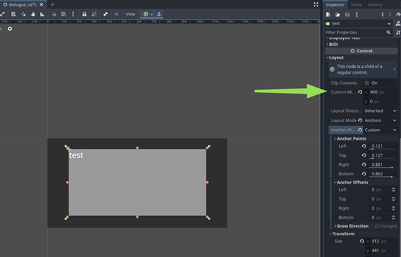Image resolution: width=401 pixels, height=257 pixels.
Task: Open the Skeleton options bone icon
Action: (x=105, y=15)
